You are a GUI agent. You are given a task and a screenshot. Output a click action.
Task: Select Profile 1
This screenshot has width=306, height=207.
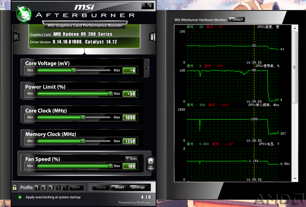[37, 187]
